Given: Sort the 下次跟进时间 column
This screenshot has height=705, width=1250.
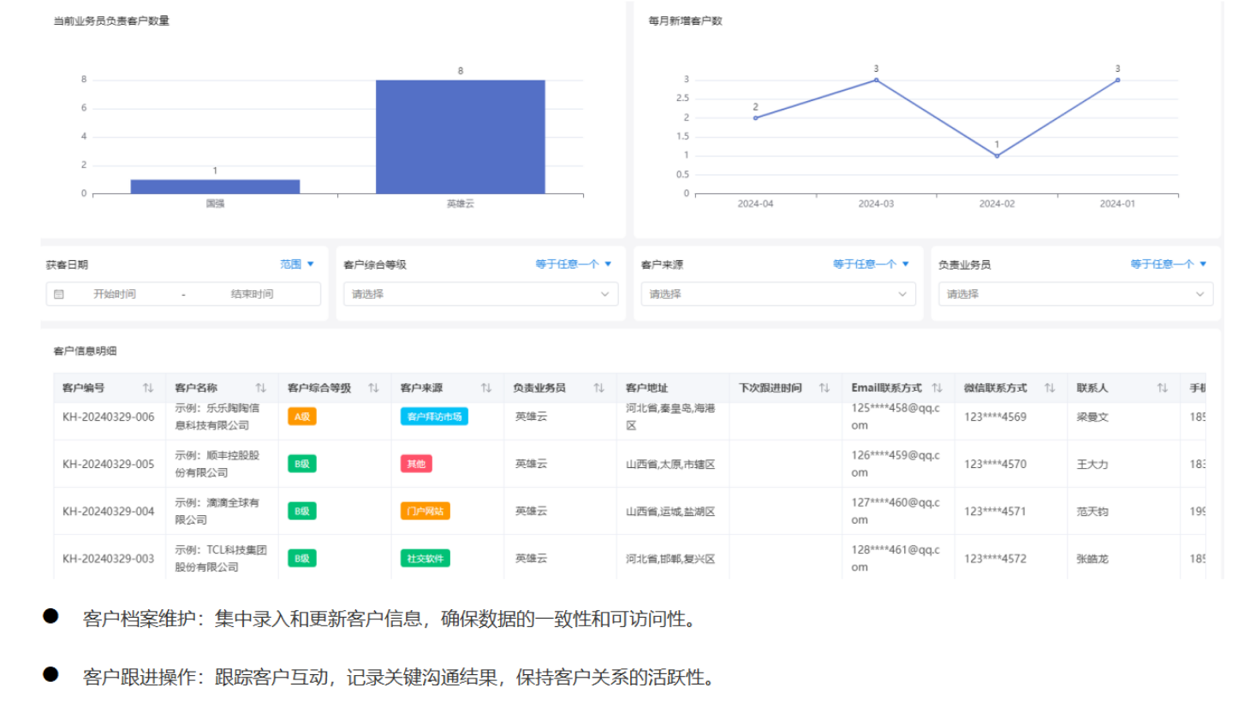Looking at the screenshot, I should point(824,387).
